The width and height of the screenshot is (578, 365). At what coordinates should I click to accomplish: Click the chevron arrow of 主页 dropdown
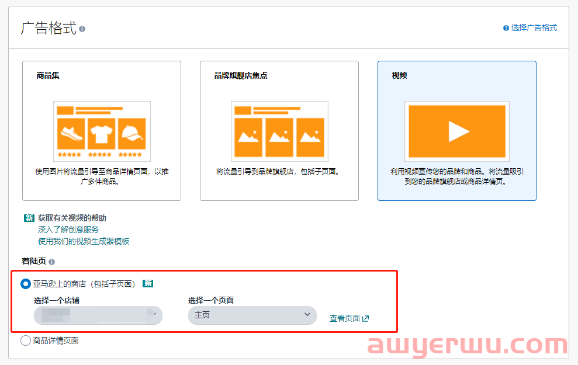(307, 315)
